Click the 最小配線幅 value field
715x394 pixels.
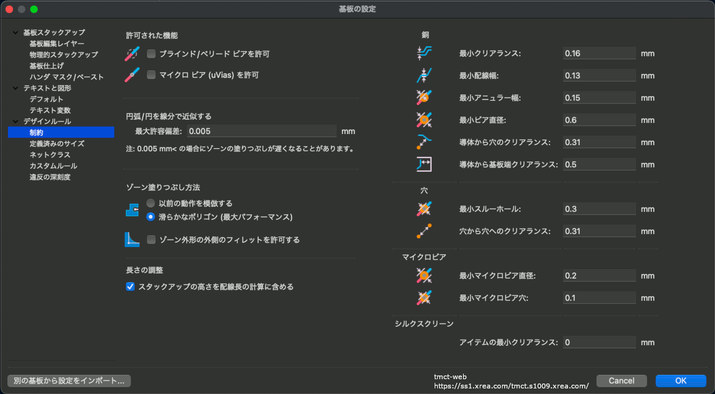click(599, 75)
